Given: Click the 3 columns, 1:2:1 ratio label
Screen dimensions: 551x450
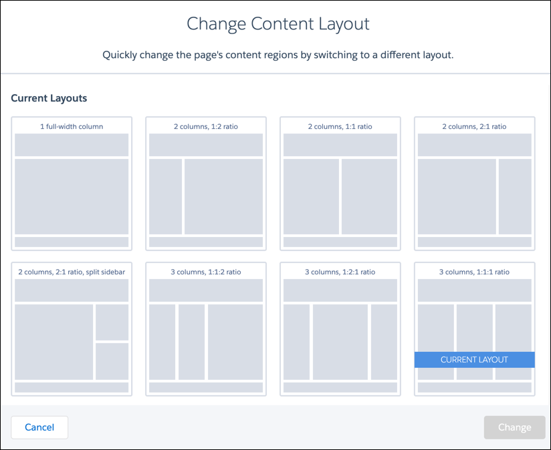Looking at the screenshot, I should point(340,272).
